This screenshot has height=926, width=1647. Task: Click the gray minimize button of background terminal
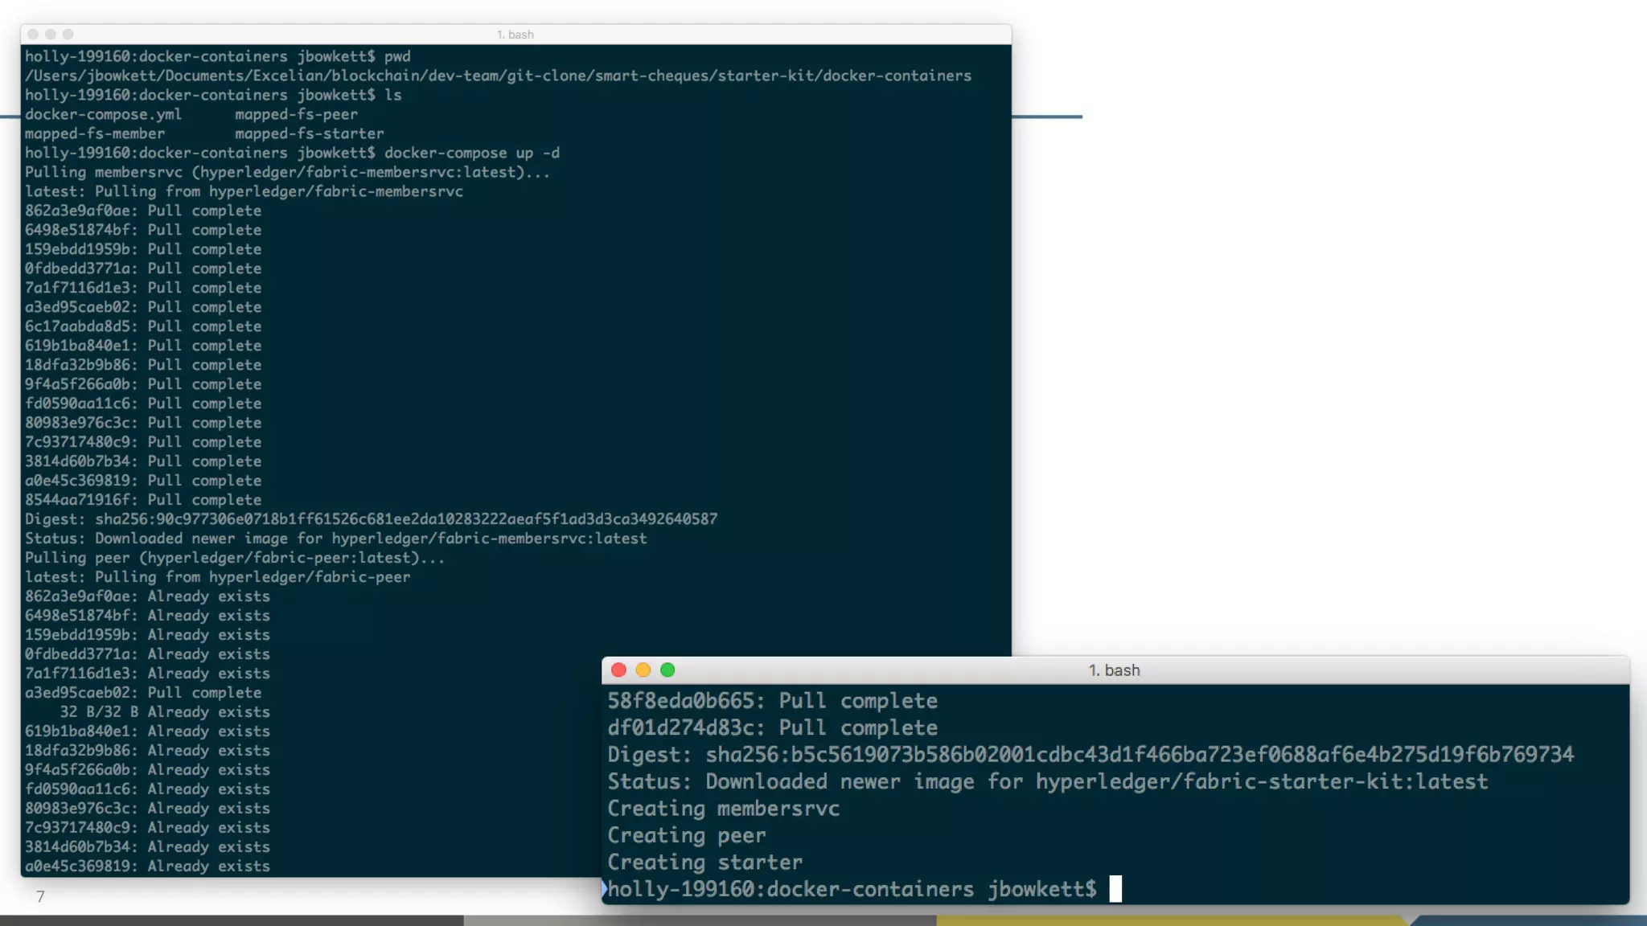pos(51,35)
